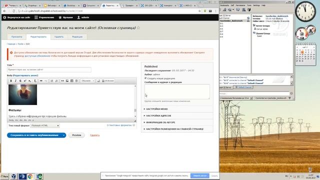This screenshot has height=180, width=320.
Task: Click the desktop calendar gadget
Action: point(305,54)
